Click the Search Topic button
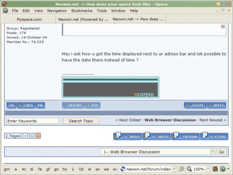Screen dimensions: 233x175 point(81,121)
